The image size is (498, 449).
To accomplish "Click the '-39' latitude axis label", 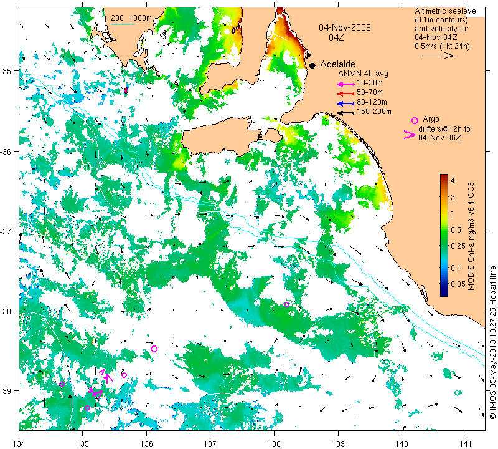I will point(6,391).
